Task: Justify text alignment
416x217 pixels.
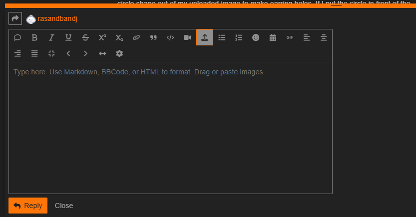Action: click(x=34, y=53)
